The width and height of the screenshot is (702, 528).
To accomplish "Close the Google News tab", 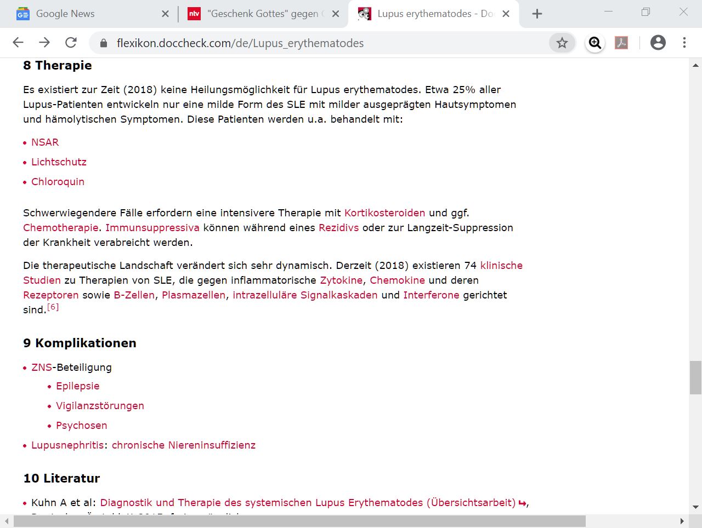I will coord(165,14).
